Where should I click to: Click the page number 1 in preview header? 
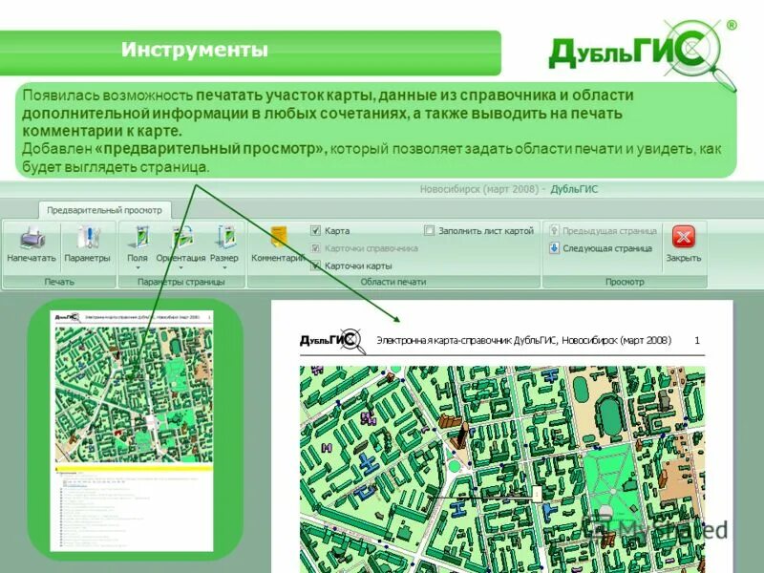point(697,340)
